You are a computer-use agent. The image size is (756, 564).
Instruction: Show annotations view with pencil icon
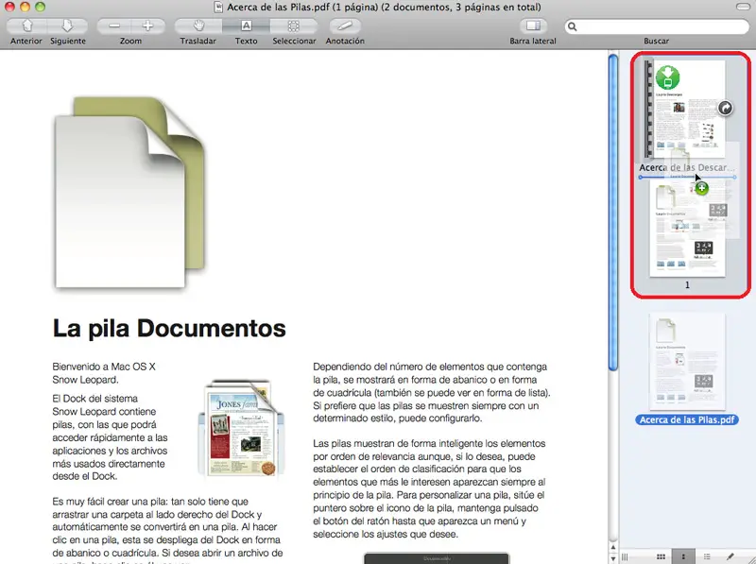[x=730, y=555]
